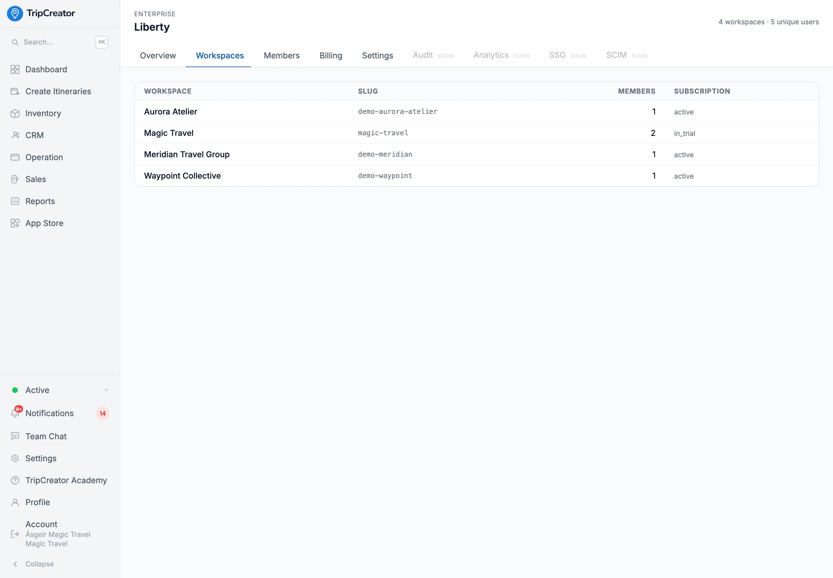Click slug demo-waypoint
Viewport: 833px width, 578px height.
[x=385, y=176]
